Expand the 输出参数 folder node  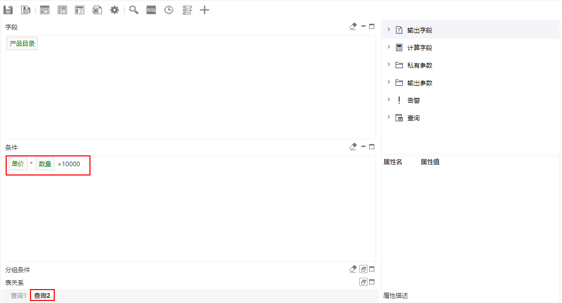[389, 82]
